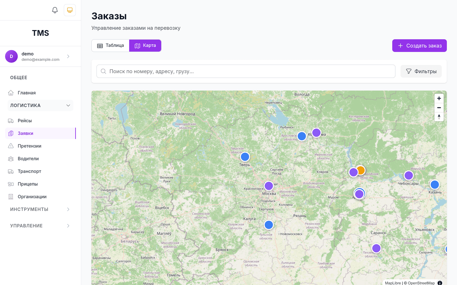Viewport: 457px width, 285px height.
Task: Open Претензии in the sidebar
Action: tap(40, 146)
